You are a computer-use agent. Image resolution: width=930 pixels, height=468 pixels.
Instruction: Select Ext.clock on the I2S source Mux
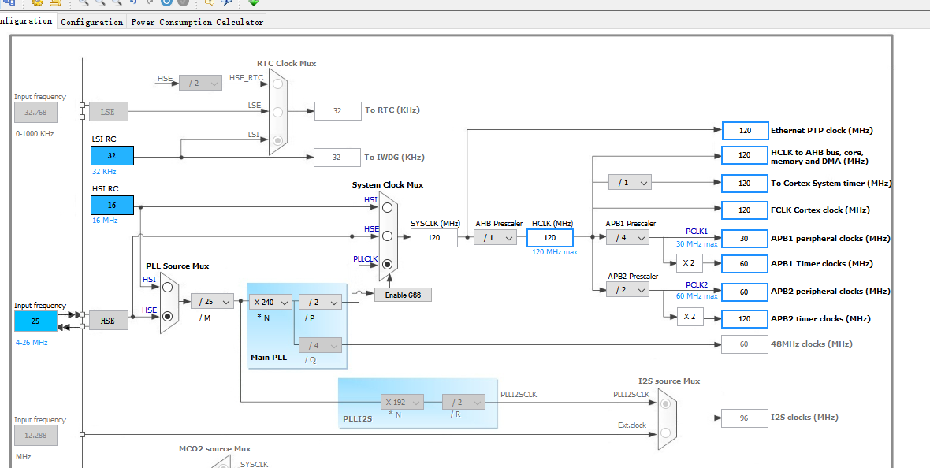pyautogui.click(x=665, y=433)
